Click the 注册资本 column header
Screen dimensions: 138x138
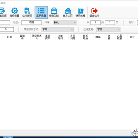(x=49, y=37)
